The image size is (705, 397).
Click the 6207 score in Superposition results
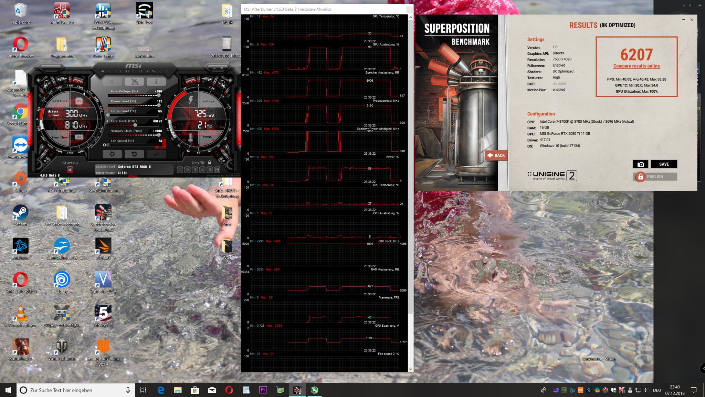point(636,54)
